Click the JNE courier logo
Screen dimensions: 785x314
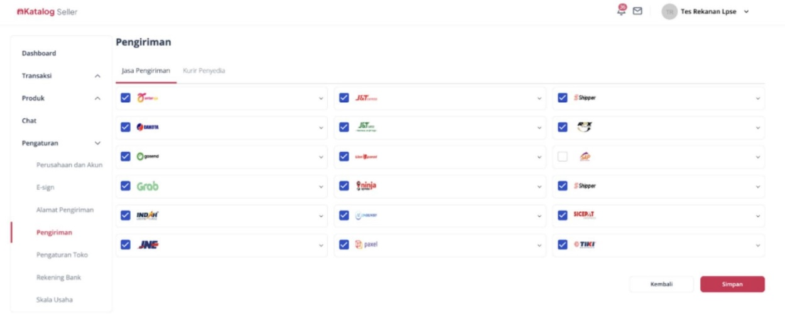coord(148,244)
